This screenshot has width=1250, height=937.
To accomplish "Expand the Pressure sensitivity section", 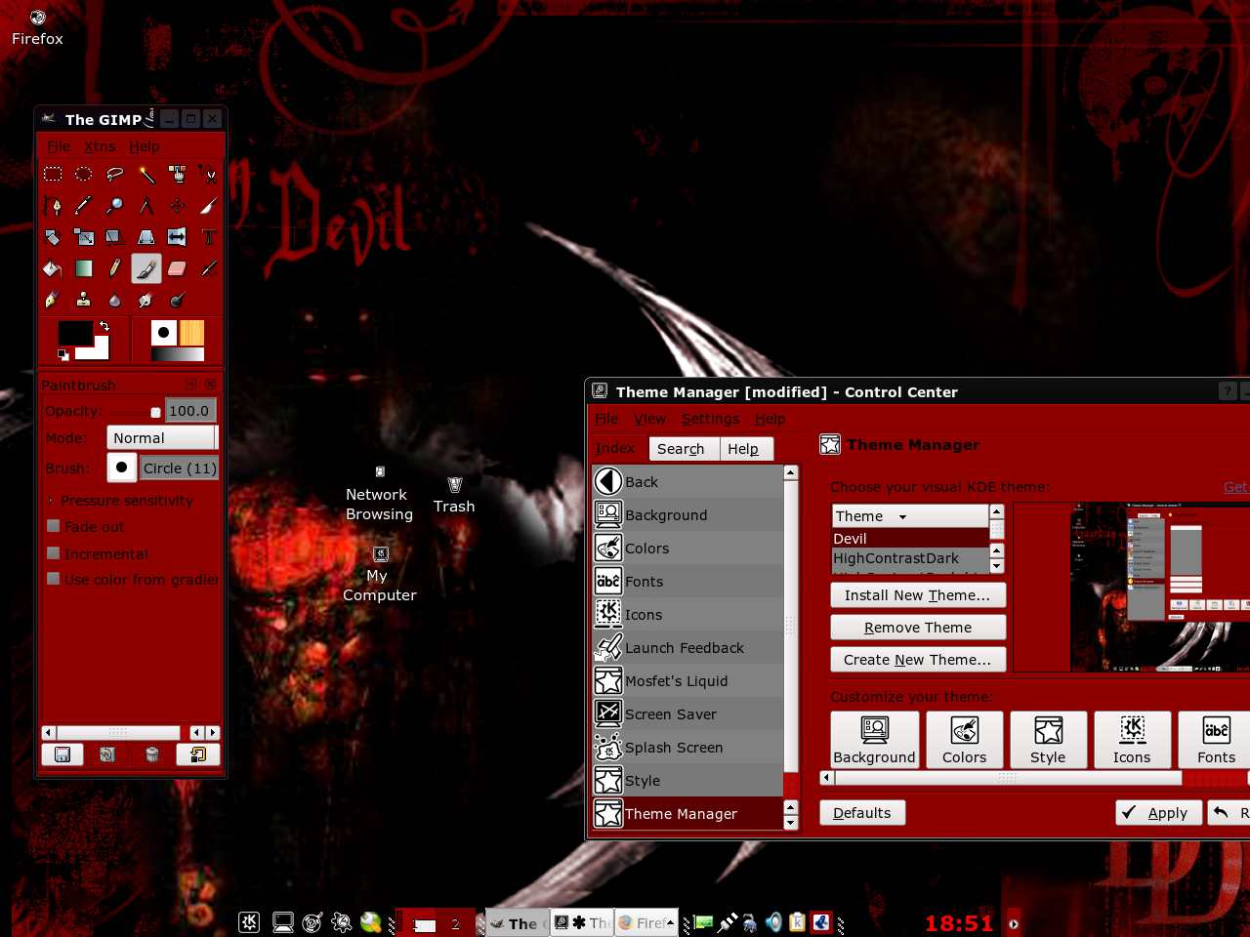I will (x=51, y=501).
